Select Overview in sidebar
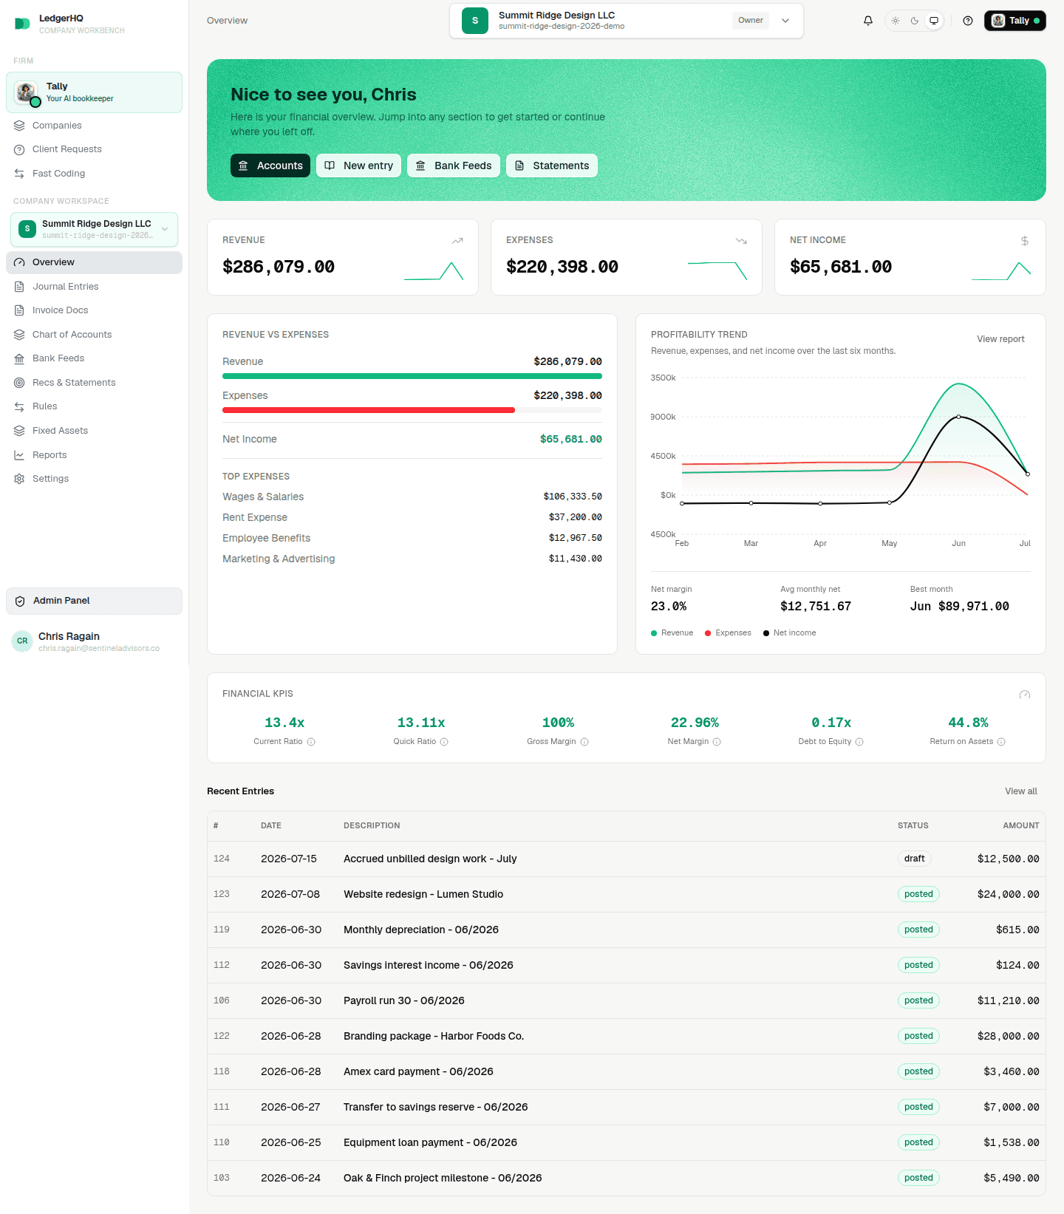The height and width of the screenshot is (1214, 1064). (94, 262)
